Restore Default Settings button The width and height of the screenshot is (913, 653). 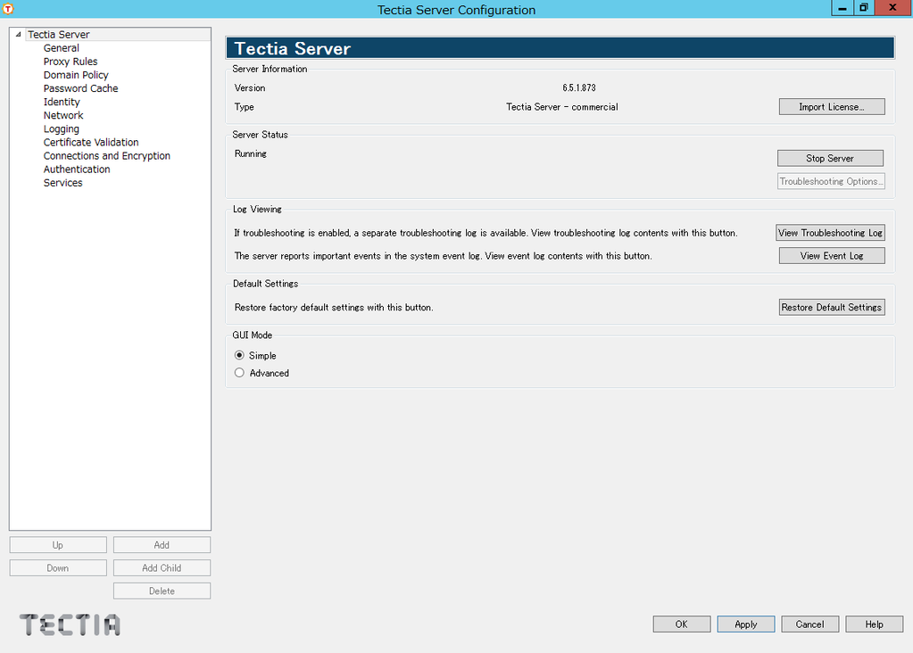[x=832, y=307]
